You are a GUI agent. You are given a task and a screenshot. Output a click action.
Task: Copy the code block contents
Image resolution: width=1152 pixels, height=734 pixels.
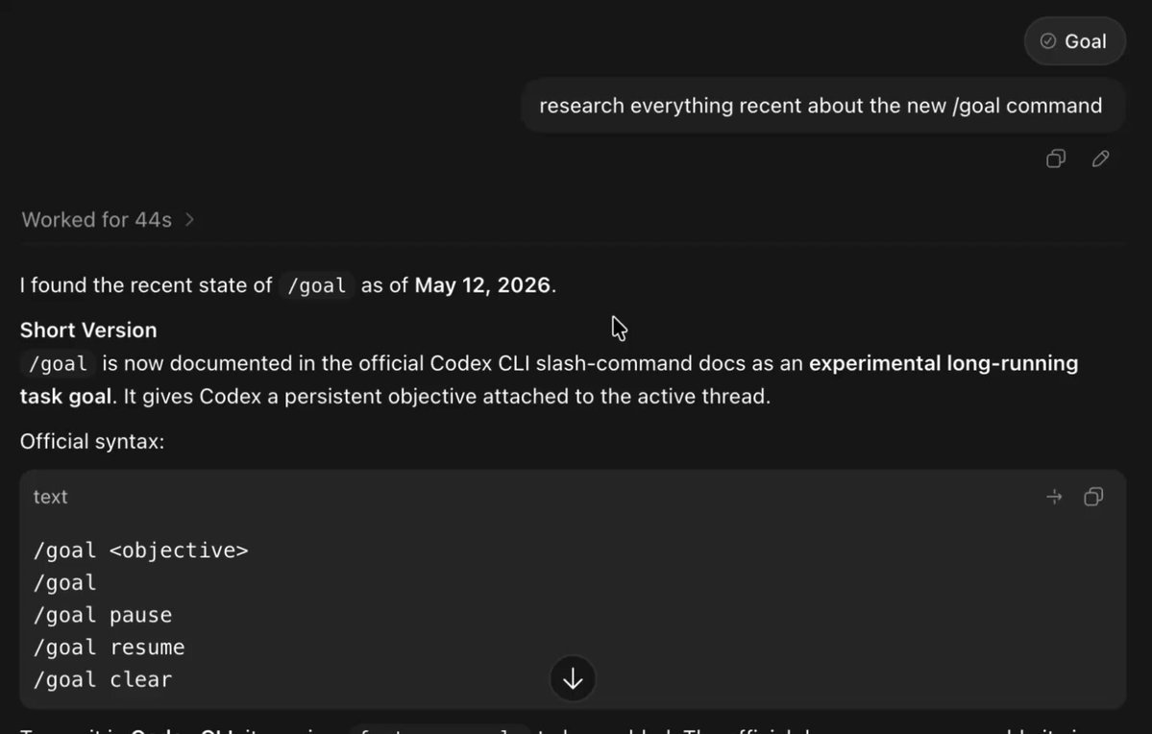tap(1094, 498)
